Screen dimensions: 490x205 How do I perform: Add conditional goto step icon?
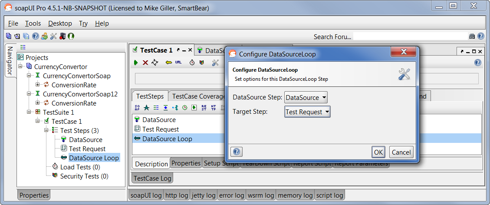pos(175,108)
